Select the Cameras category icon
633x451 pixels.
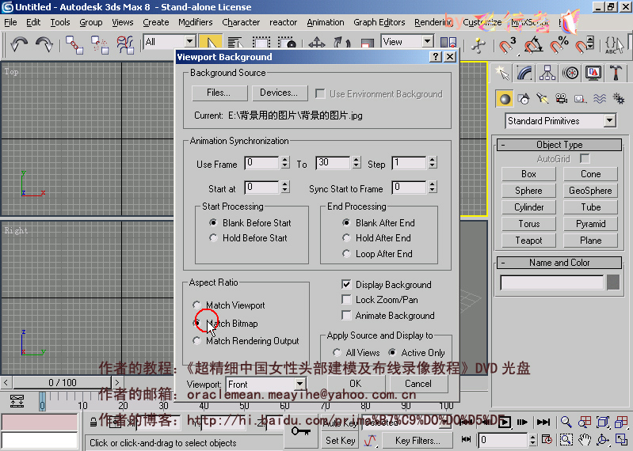pos(562,99)
